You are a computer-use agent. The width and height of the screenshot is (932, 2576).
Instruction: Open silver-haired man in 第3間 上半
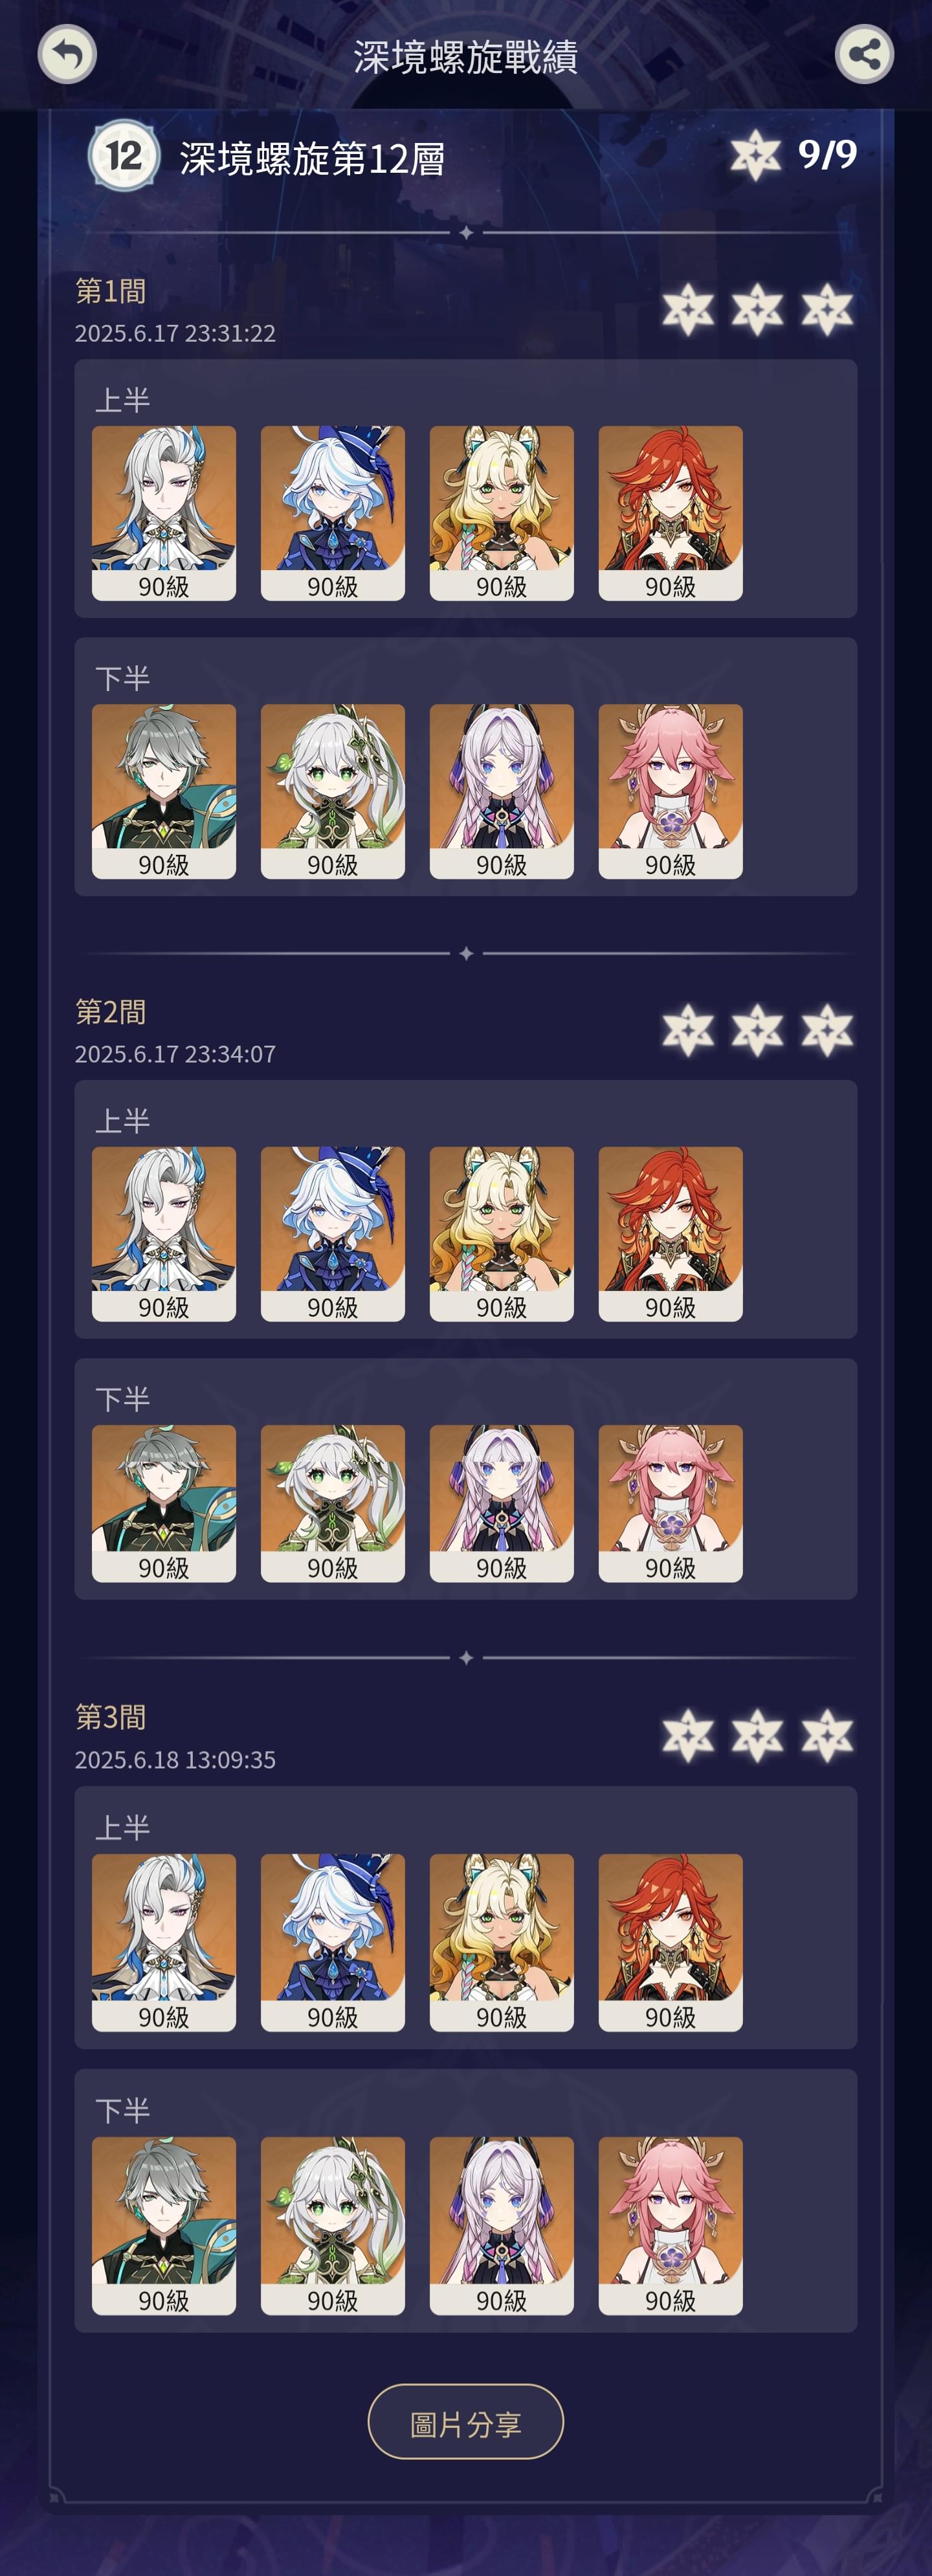click(164, 1942)
